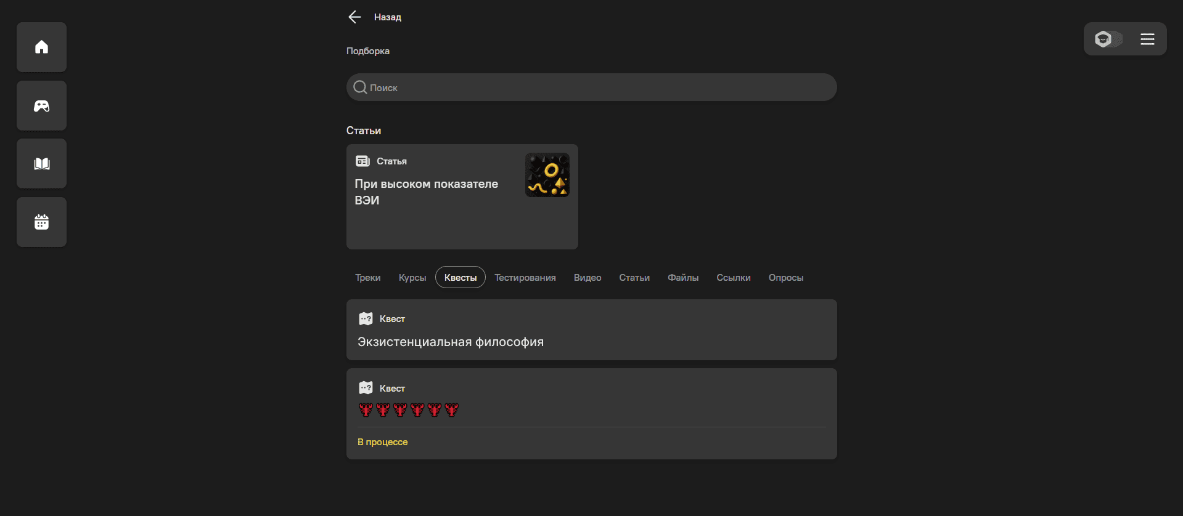Click the quest map icon for Экзистенциальная философия
The height and width of the screenshot is (516, 1183).
tap(366, 319)
